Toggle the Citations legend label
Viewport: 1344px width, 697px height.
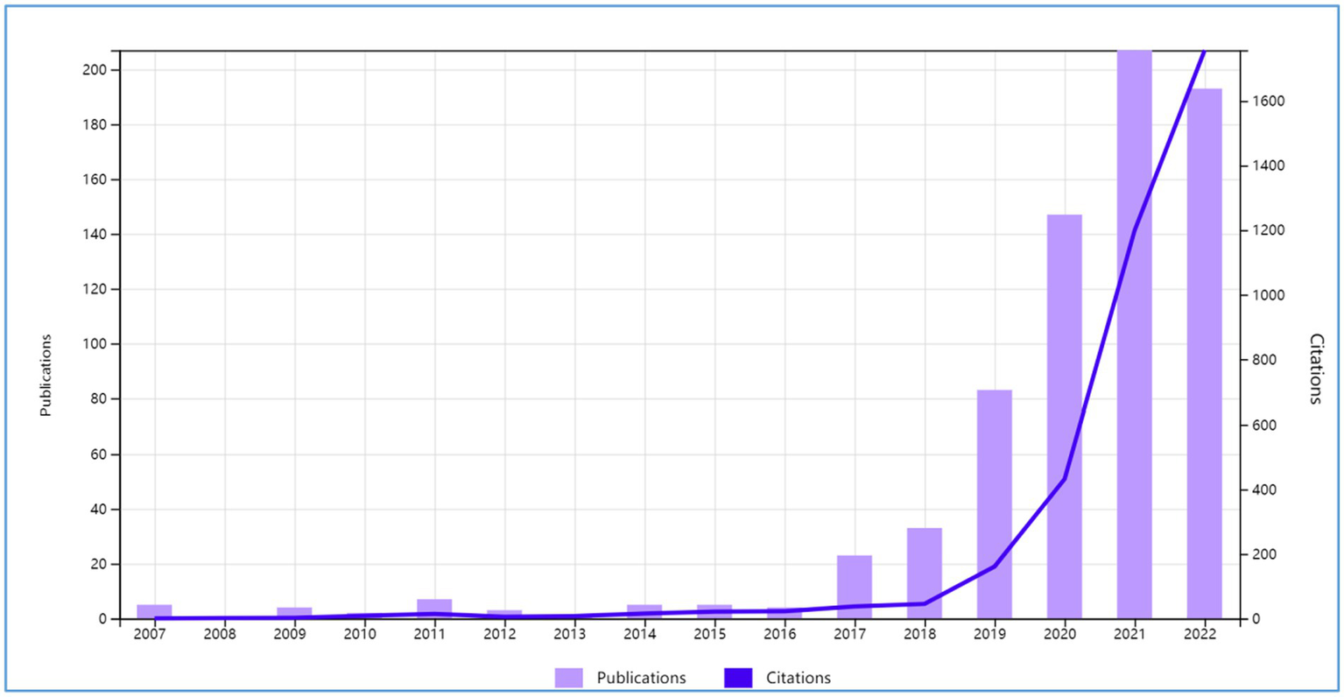(798, 678)
